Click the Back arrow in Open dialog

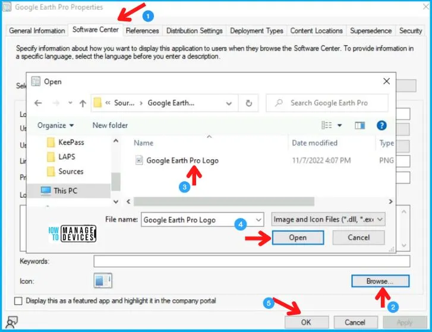click(38, 103)
